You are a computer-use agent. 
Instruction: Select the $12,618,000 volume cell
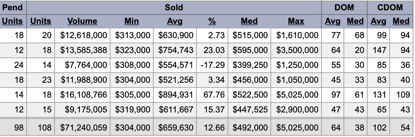(83, 35)
